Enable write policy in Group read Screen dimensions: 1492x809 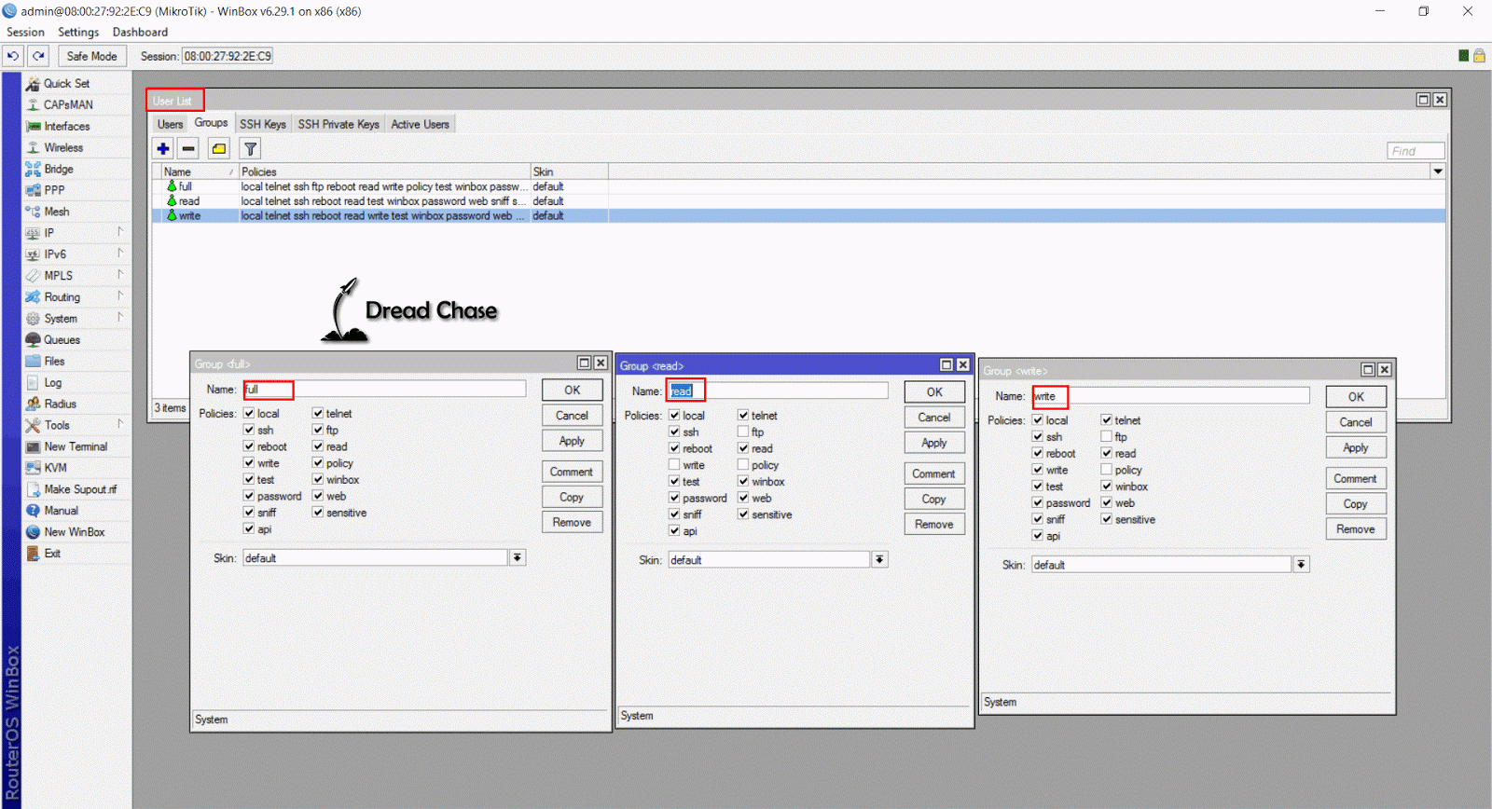click(674, 465)
